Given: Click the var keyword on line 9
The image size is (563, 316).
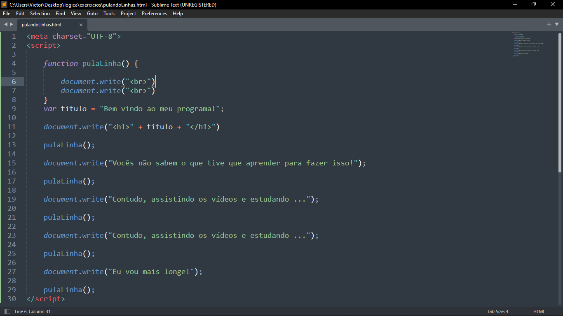Looking at the screenshot, I should 50,109.
